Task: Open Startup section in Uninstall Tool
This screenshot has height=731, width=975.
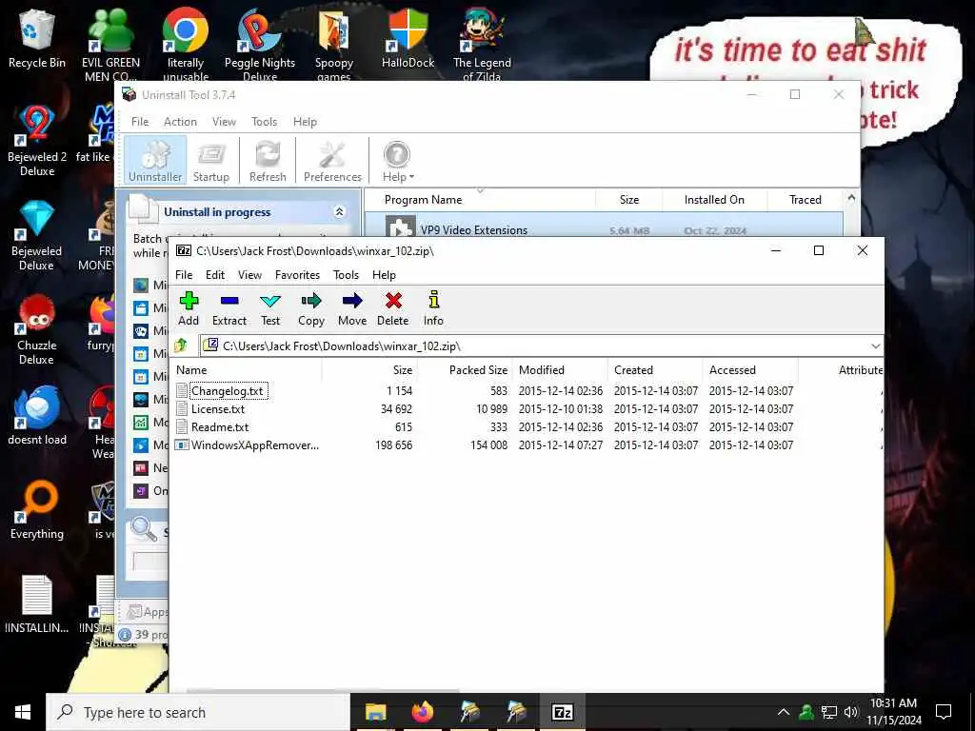Action: point(210,161)
